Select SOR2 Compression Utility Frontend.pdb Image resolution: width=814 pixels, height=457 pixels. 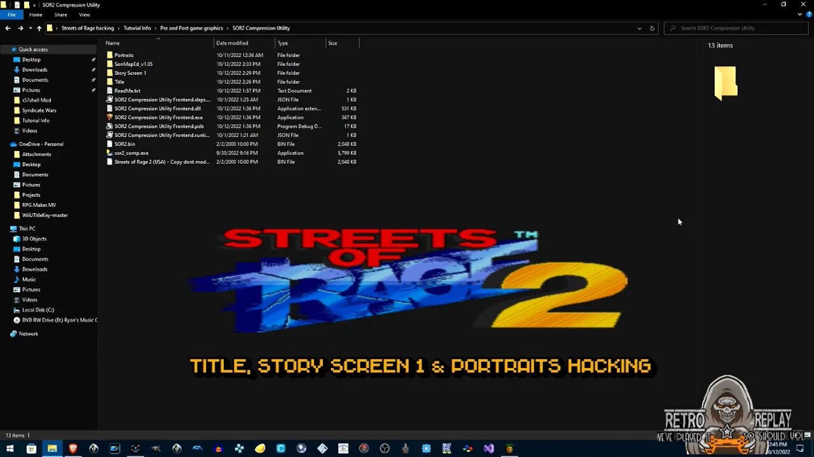159,126
